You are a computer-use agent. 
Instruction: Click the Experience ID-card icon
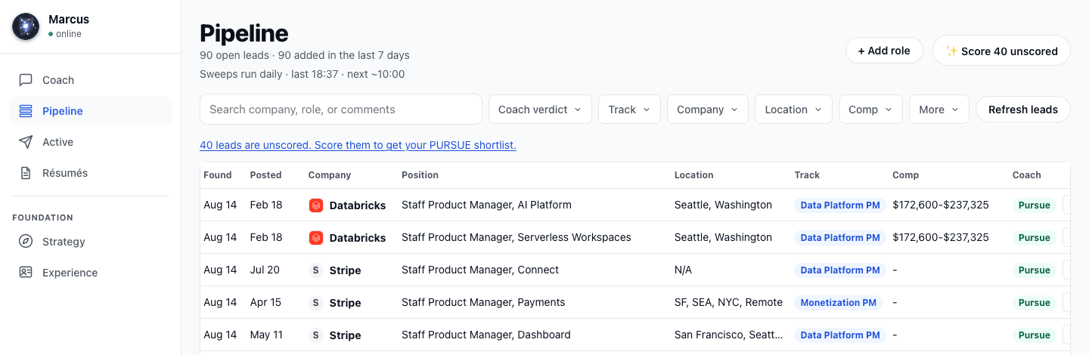coord(26,273)
